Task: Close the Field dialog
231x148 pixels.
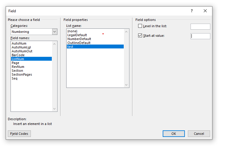Action: [x=205, y=11]
